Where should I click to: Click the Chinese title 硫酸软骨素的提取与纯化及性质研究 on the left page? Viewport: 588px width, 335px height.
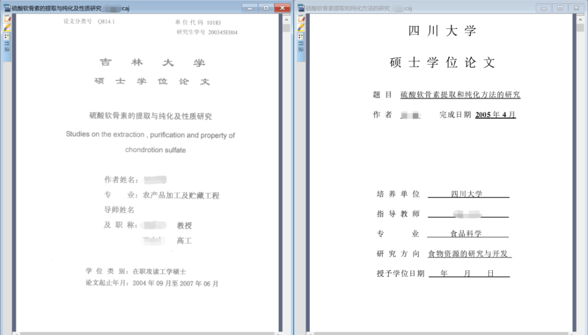[151, 116]
